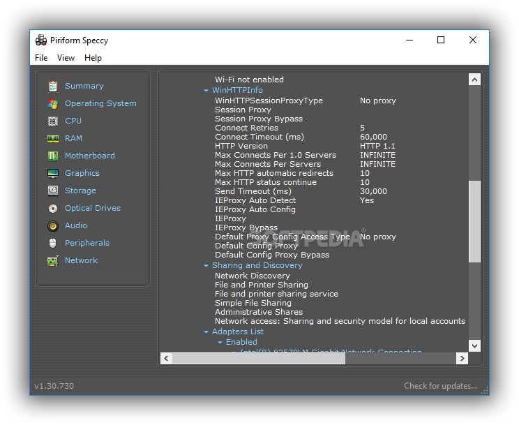Screen dimensions: 519x425
Task: Select Max HTTP status continue row
Action: pyautogui.click(x=292, y=183)
